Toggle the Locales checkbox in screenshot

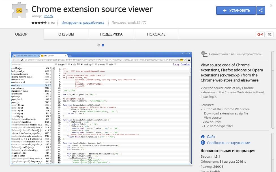(x=96, y=64)
